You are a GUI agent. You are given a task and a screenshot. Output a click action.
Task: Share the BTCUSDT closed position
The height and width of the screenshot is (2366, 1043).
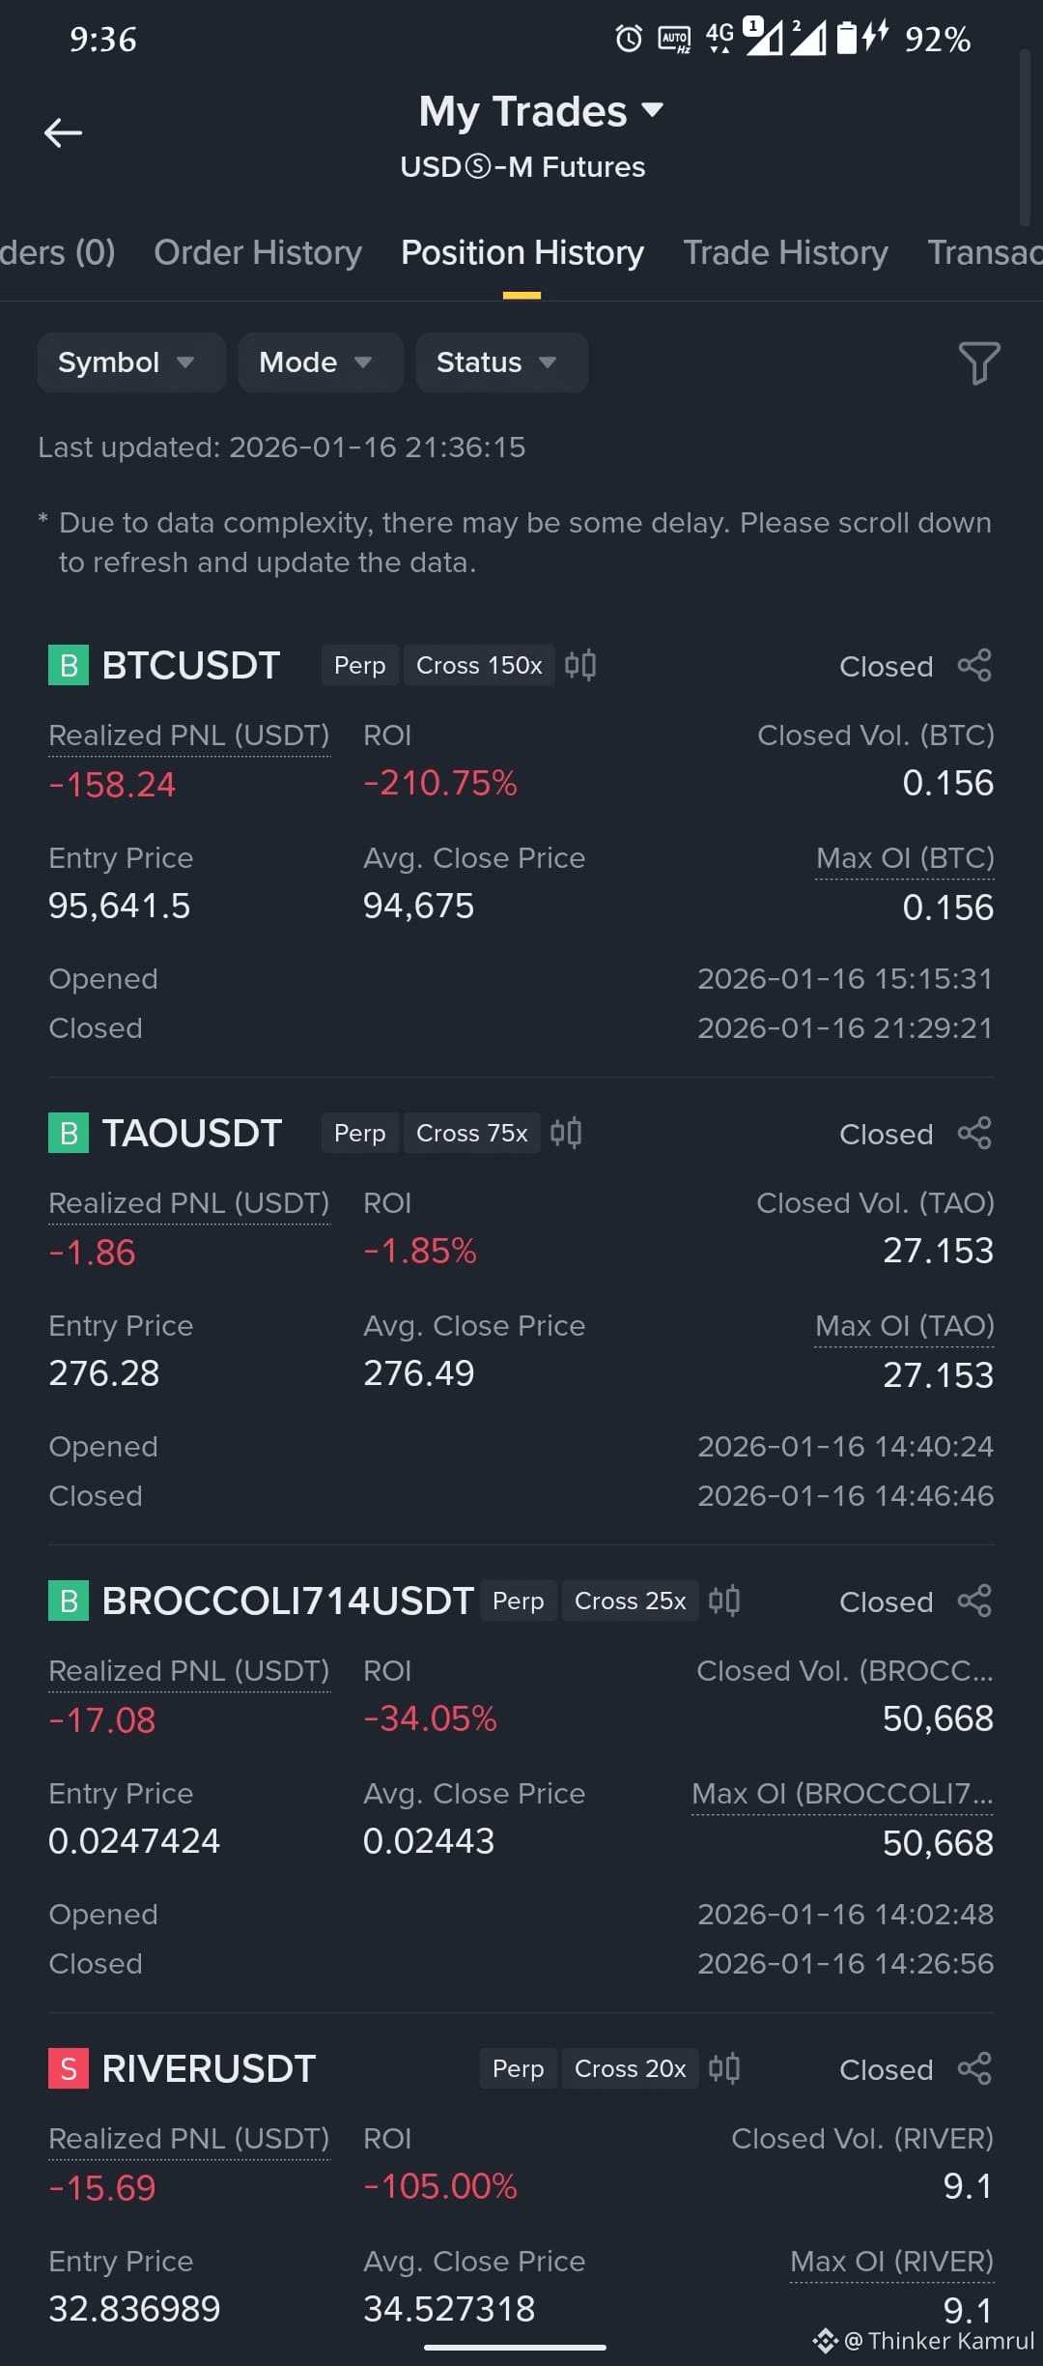point(974,665)
